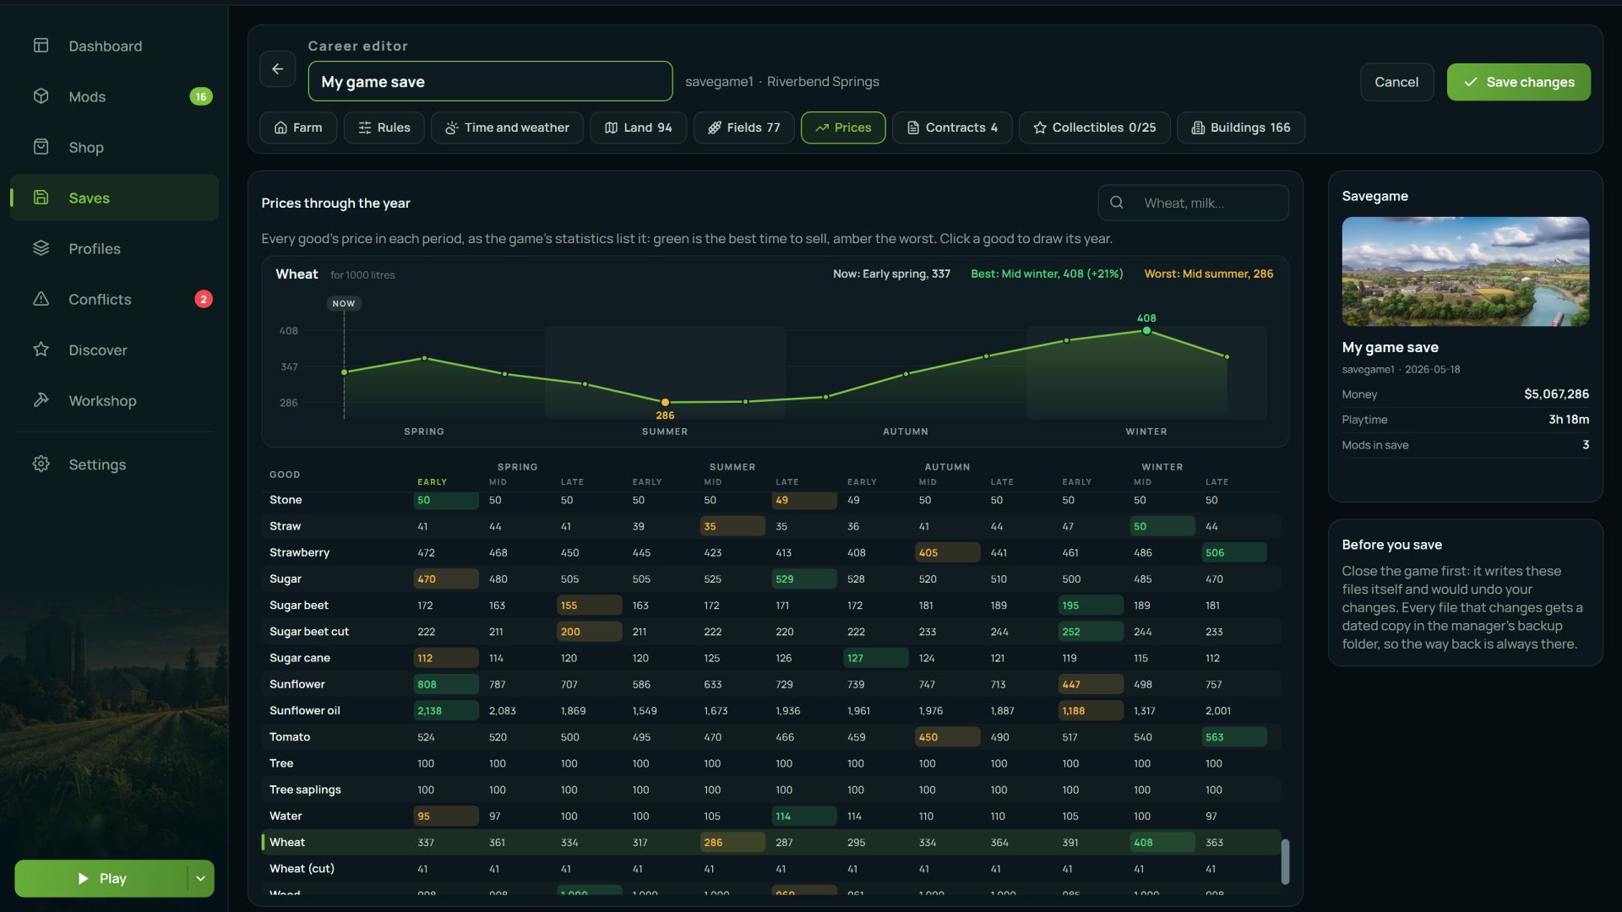Select the Sunflower oil row

tap(771, 710)
